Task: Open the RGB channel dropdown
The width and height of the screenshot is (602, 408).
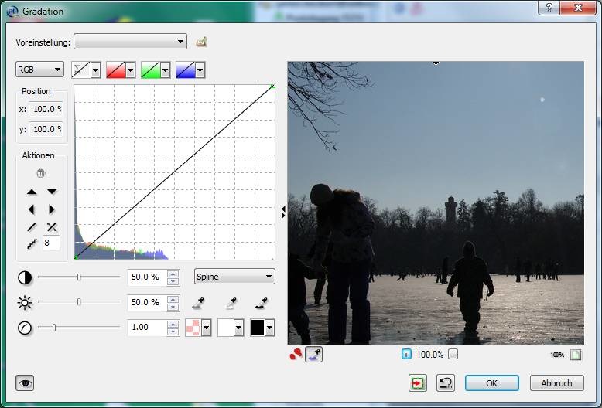Action: 39,70
